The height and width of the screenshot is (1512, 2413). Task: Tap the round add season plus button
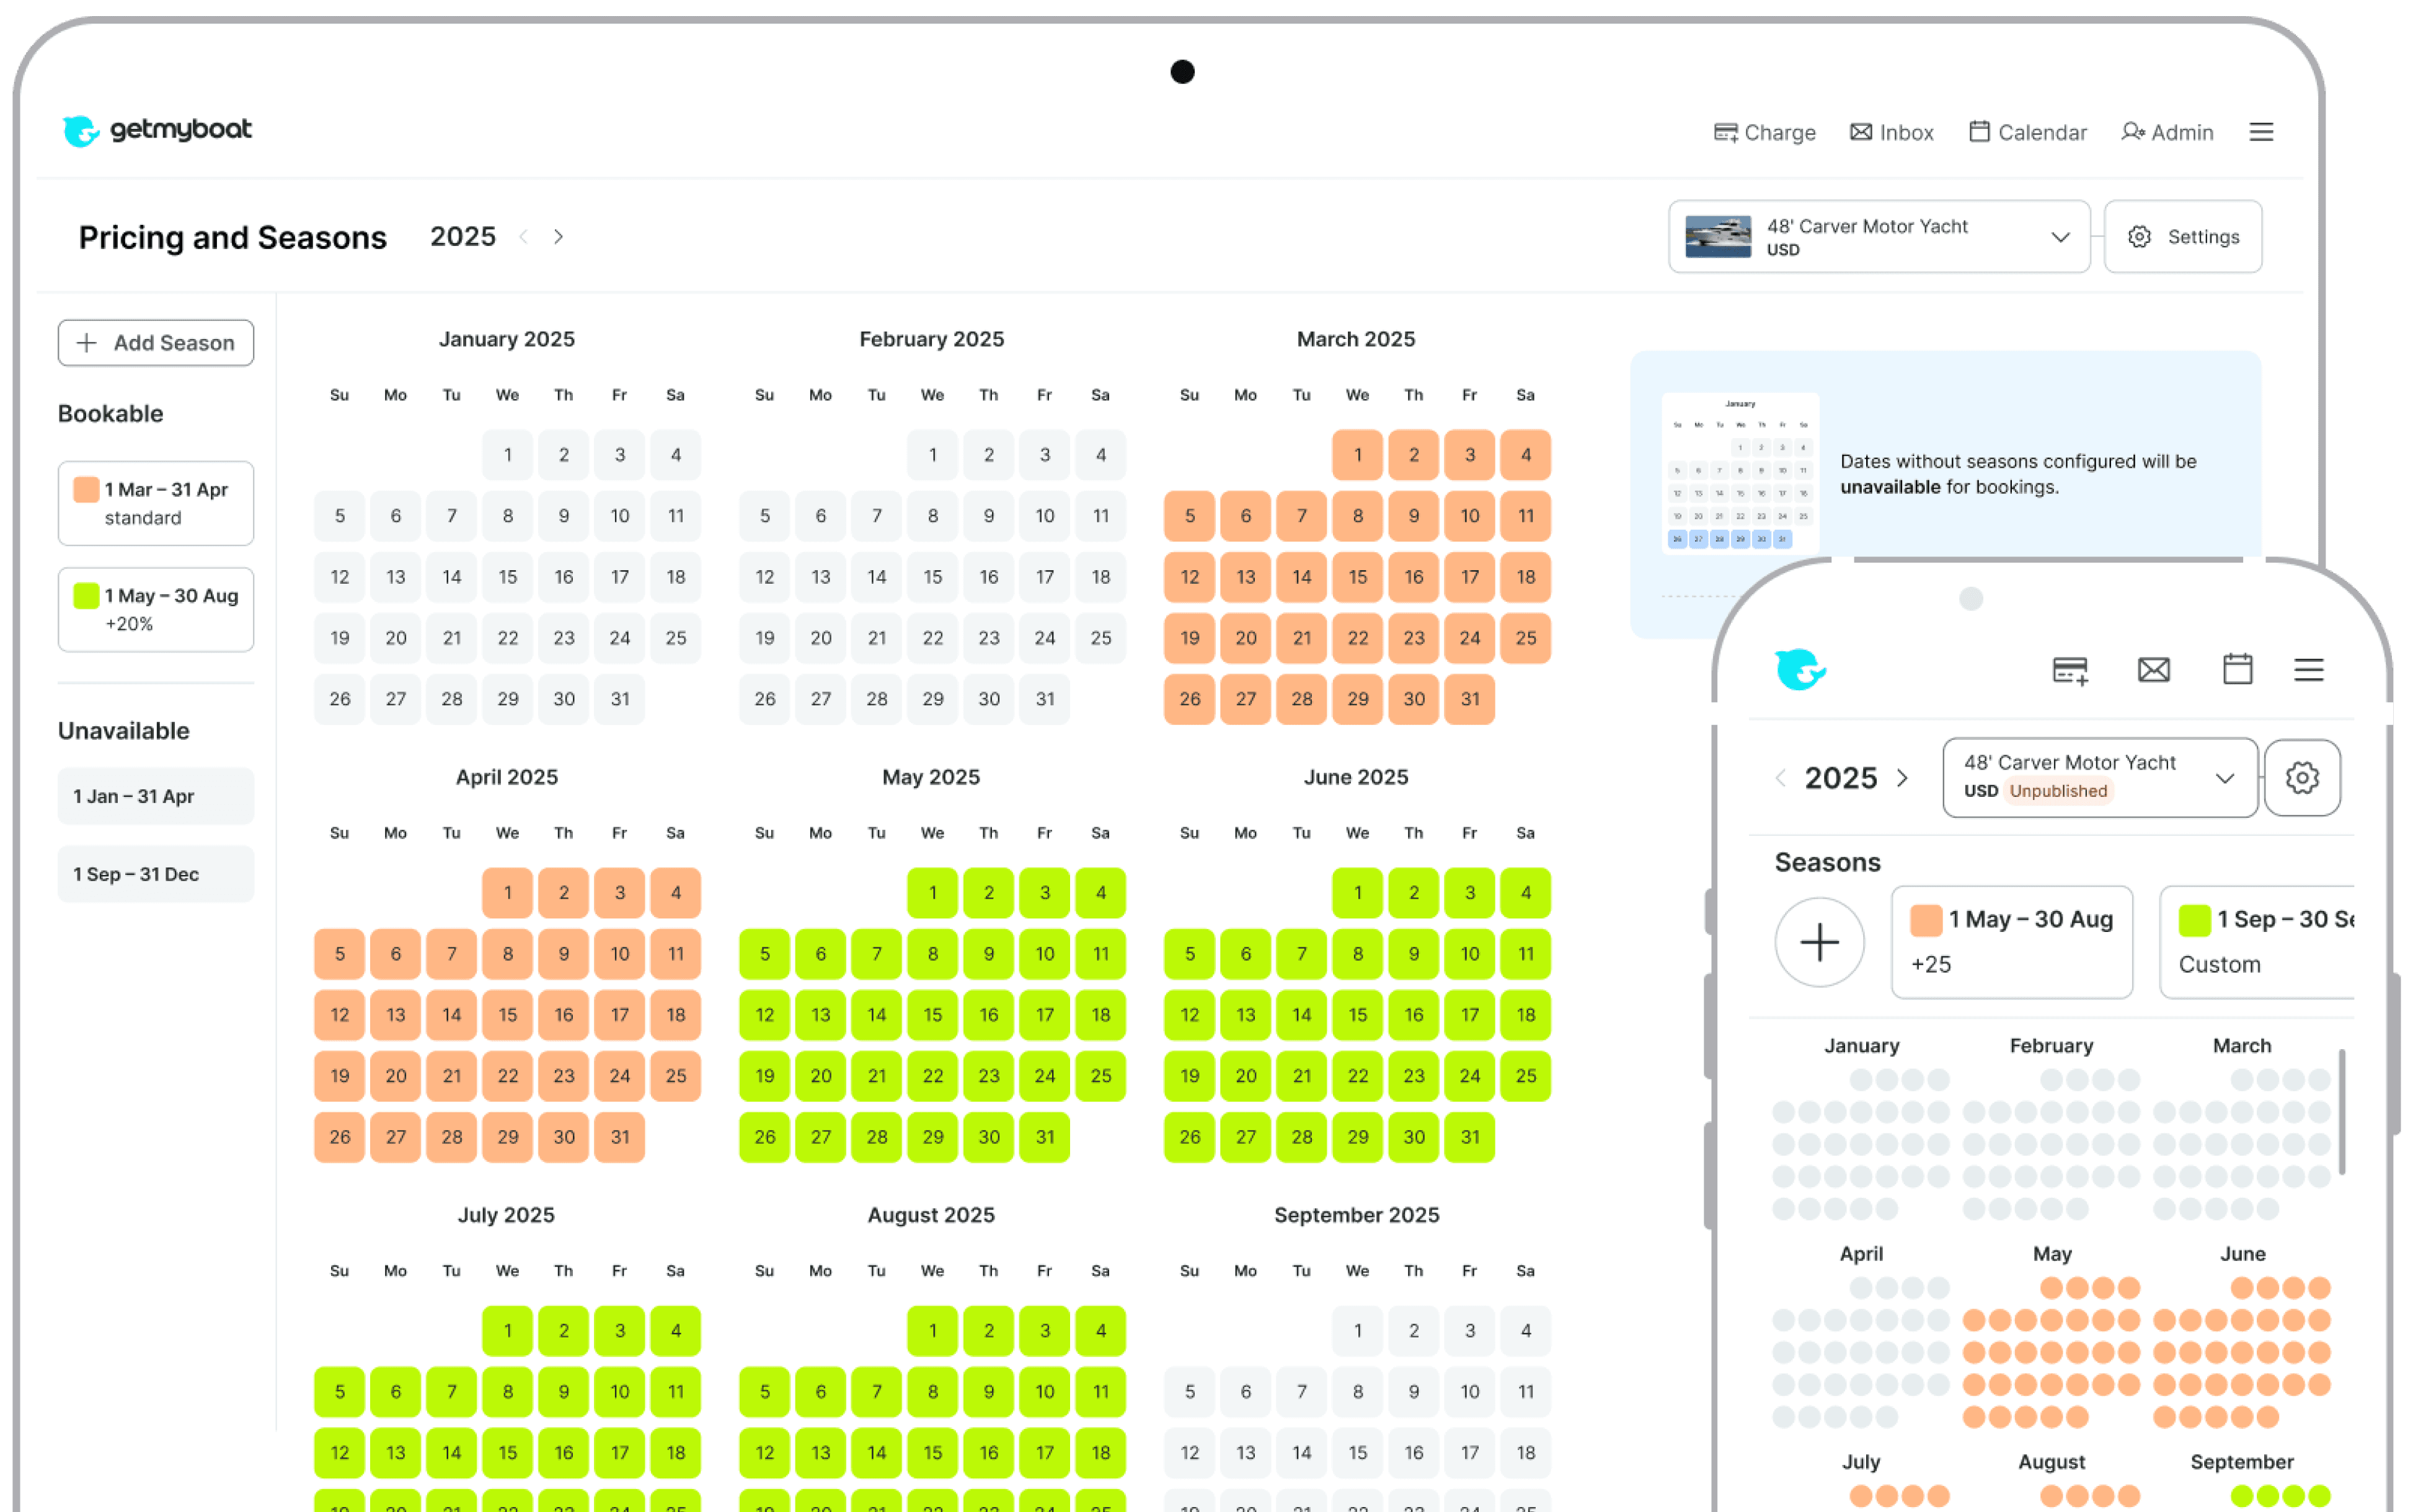tap(1819, 942)
